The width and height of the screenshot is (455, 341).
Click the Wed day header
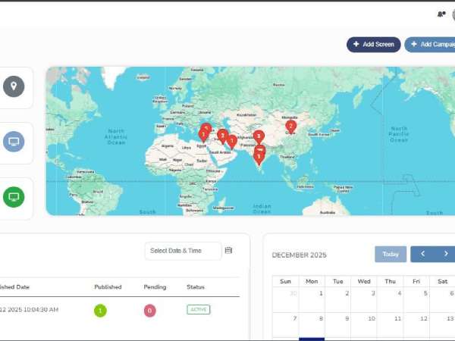click(364, 281)
